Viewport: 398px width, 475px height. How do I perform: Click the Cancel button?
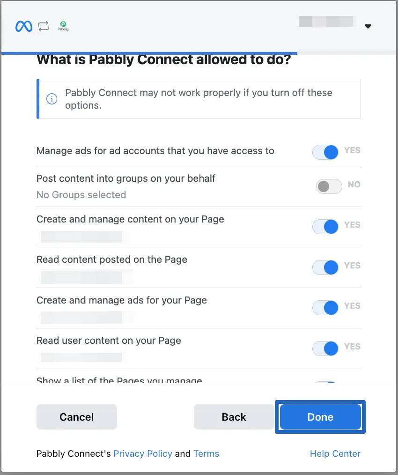(x=77, y=417)
